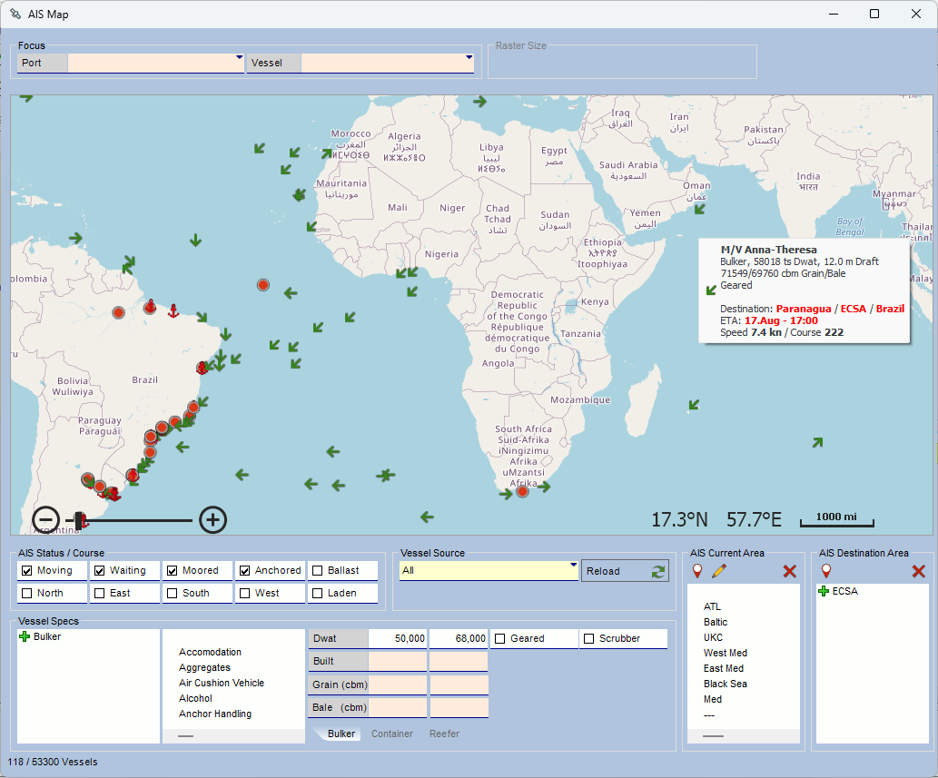Switch to the Container tab
Viewport: 938px width, 778px height.
pyautogui.click(x=392, y=734)
